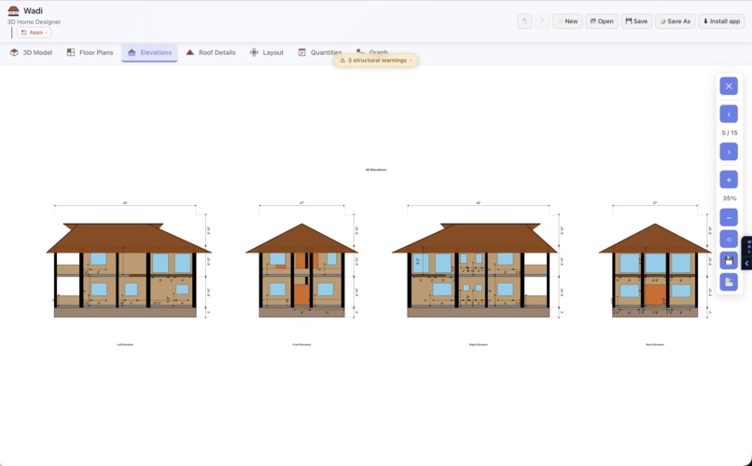The width and height of the screenshot is (752, 466).
Task: Save the current project
Action: click(636, 21)
